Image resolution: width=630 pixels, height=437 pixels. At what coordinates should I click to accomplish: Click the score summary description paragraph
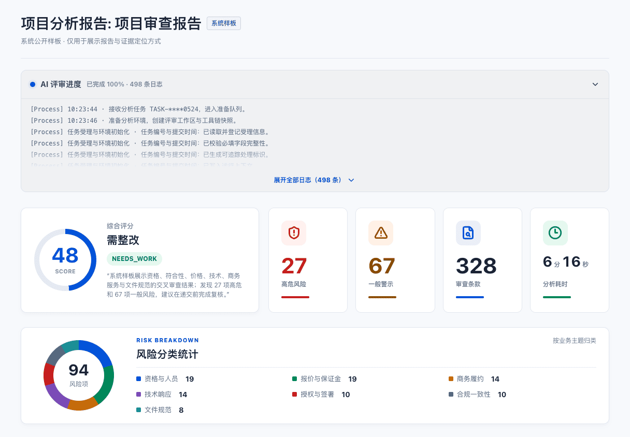click(174, 285)
